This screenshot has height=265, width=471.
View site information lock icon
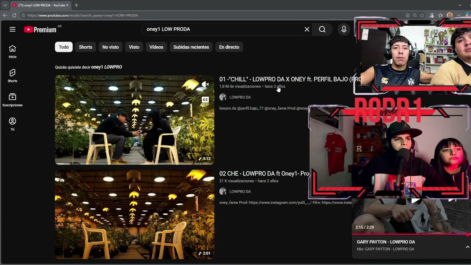coord(23,15)
